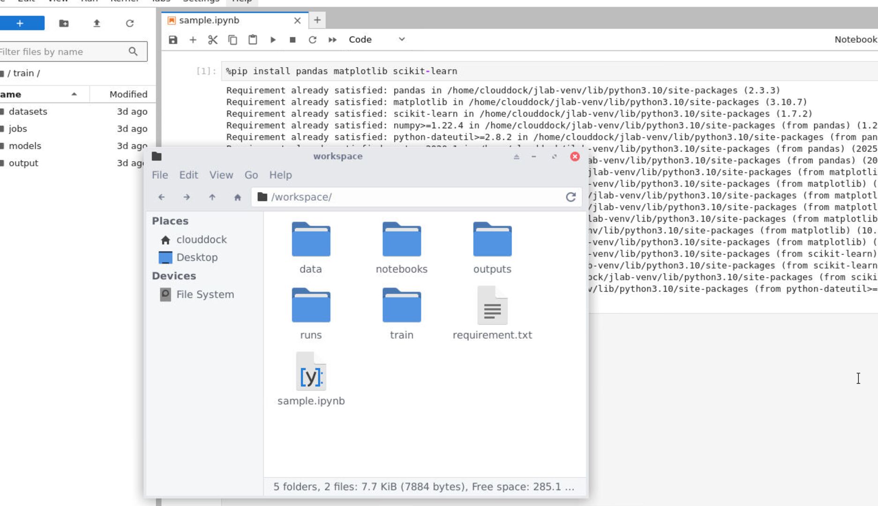Go to home folder in file manager

pyautogui.click(x=237, y=197)
